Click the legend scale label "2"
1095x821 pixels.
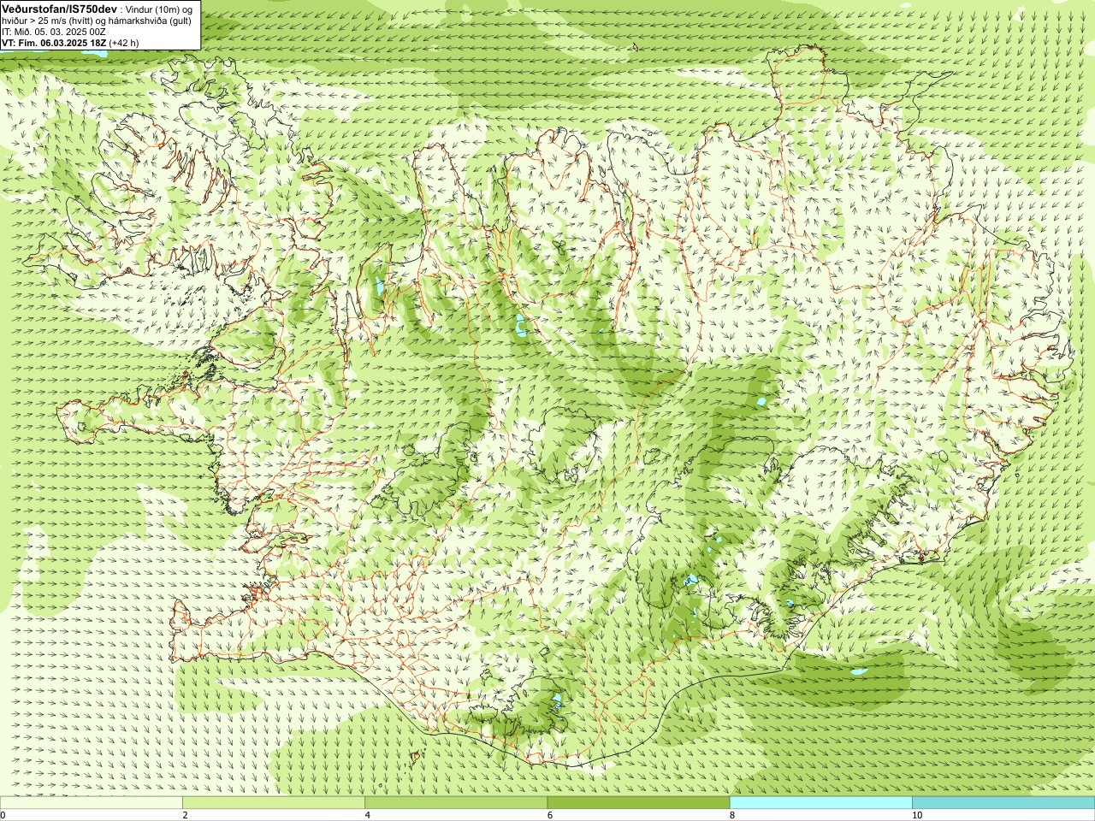pyautogui.click(x=185, y=815)
